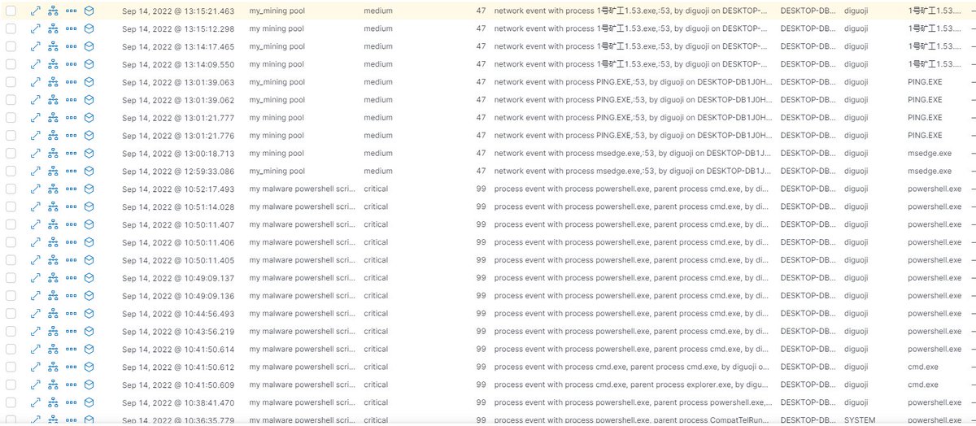The height and width of the screenshot is (426, 976).
Task: Open alert details for the 13:15:21.463 row
Action: [x=35, y=11]
